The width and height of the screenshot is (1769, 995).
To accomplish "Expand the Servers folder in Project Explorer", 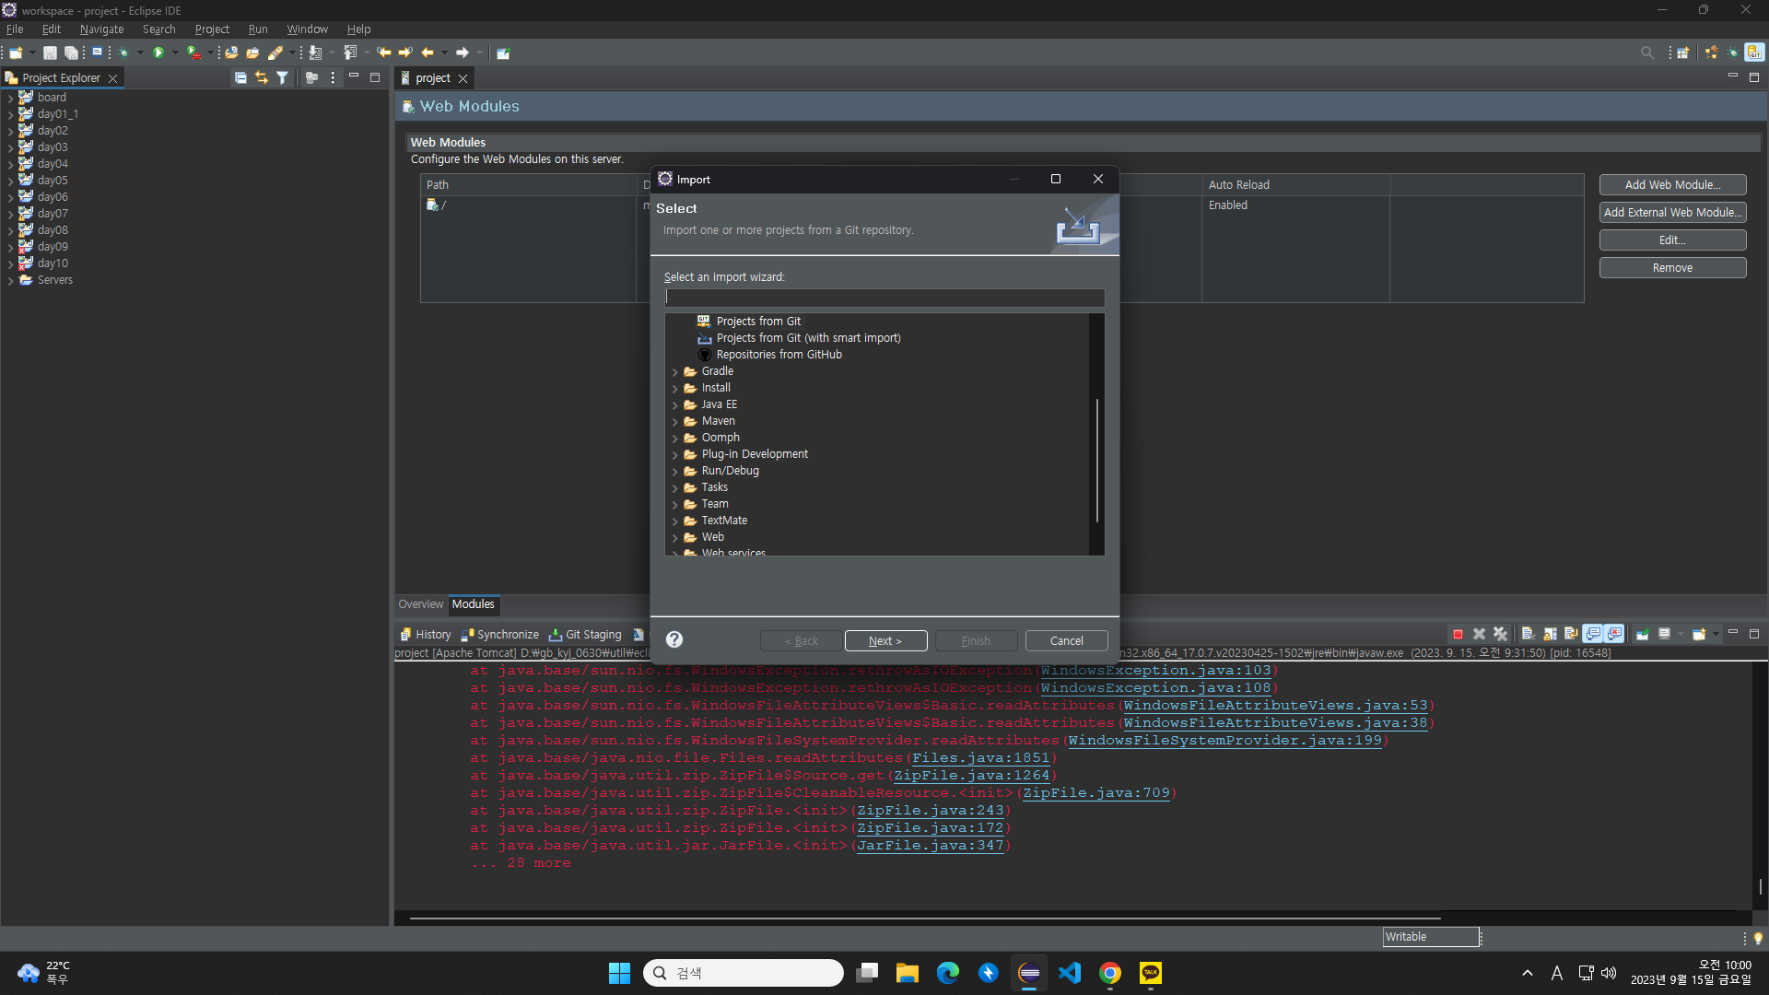I will coord(10,280).
